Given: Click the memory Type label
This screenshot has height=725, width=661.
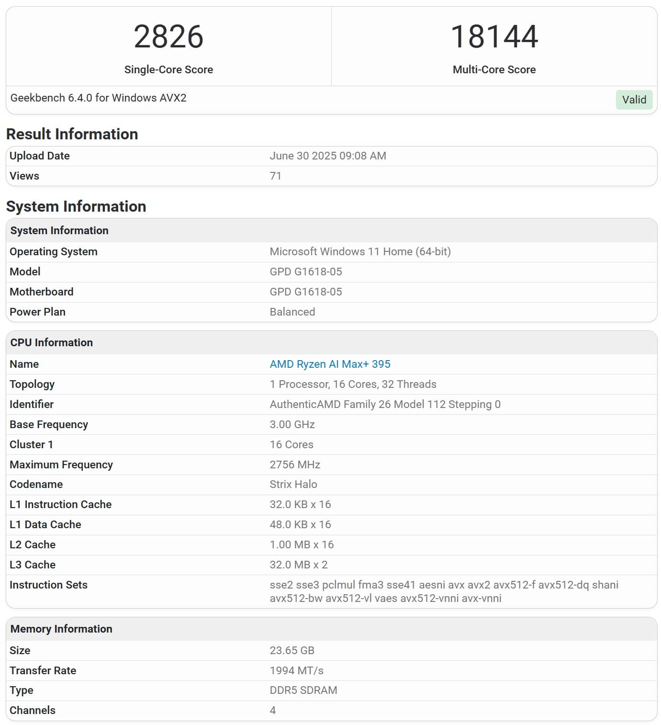Looking at the screenshot, I should tap(22, 690).
